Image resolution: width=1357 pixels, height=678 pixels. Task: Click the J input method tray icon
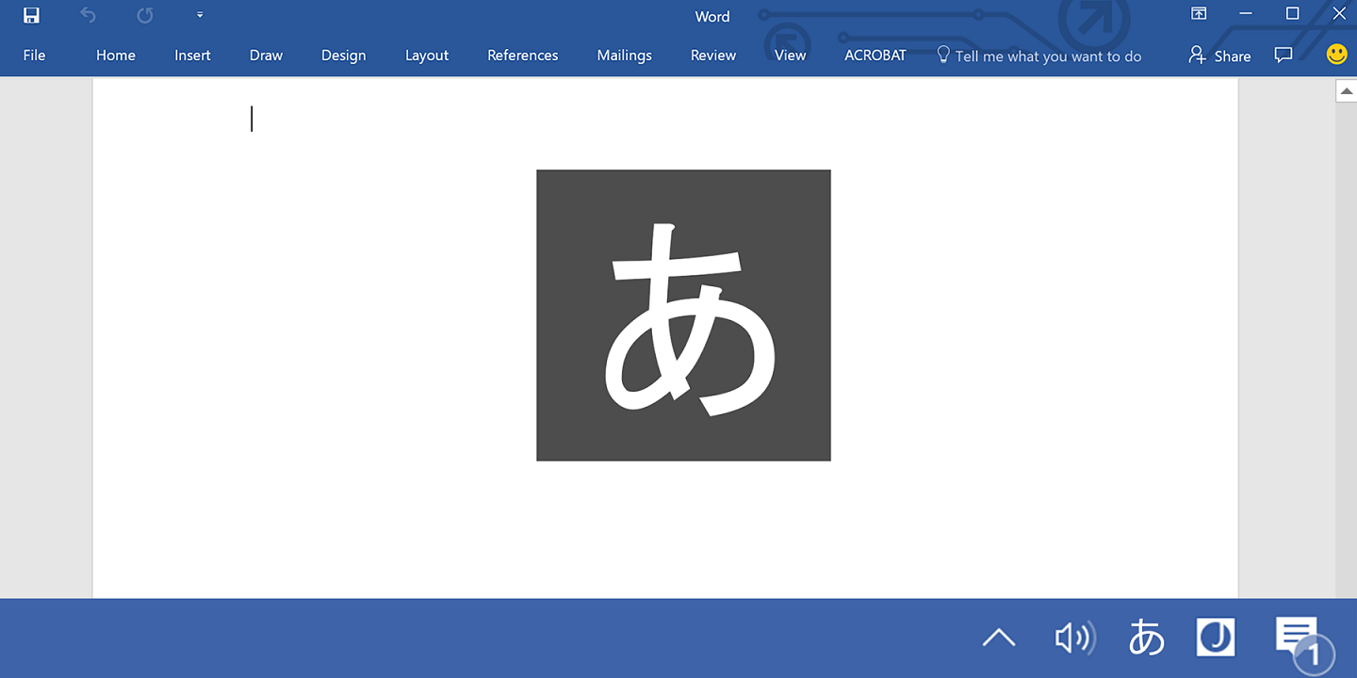pos(1215,638)
